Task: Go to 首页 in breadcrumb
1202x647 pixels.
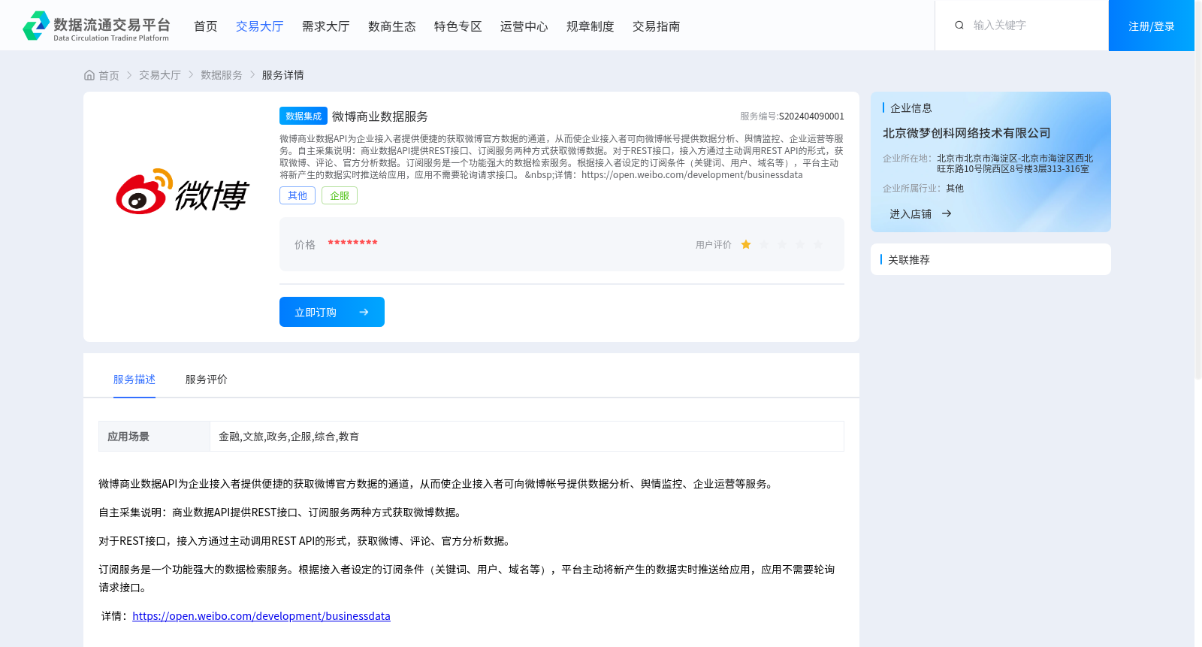Action: click(x=109, y=75)
